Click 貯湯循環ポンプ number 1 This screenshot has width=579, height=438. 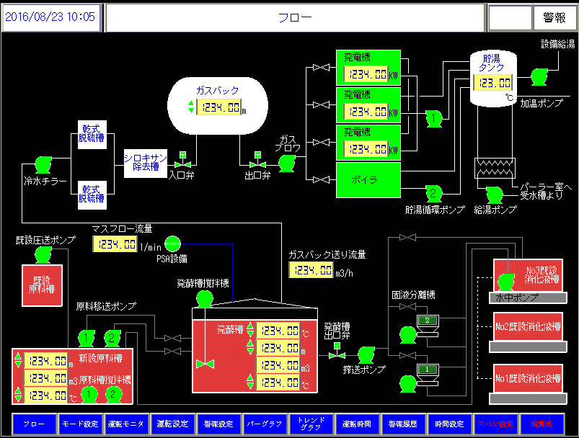[434, 119]
